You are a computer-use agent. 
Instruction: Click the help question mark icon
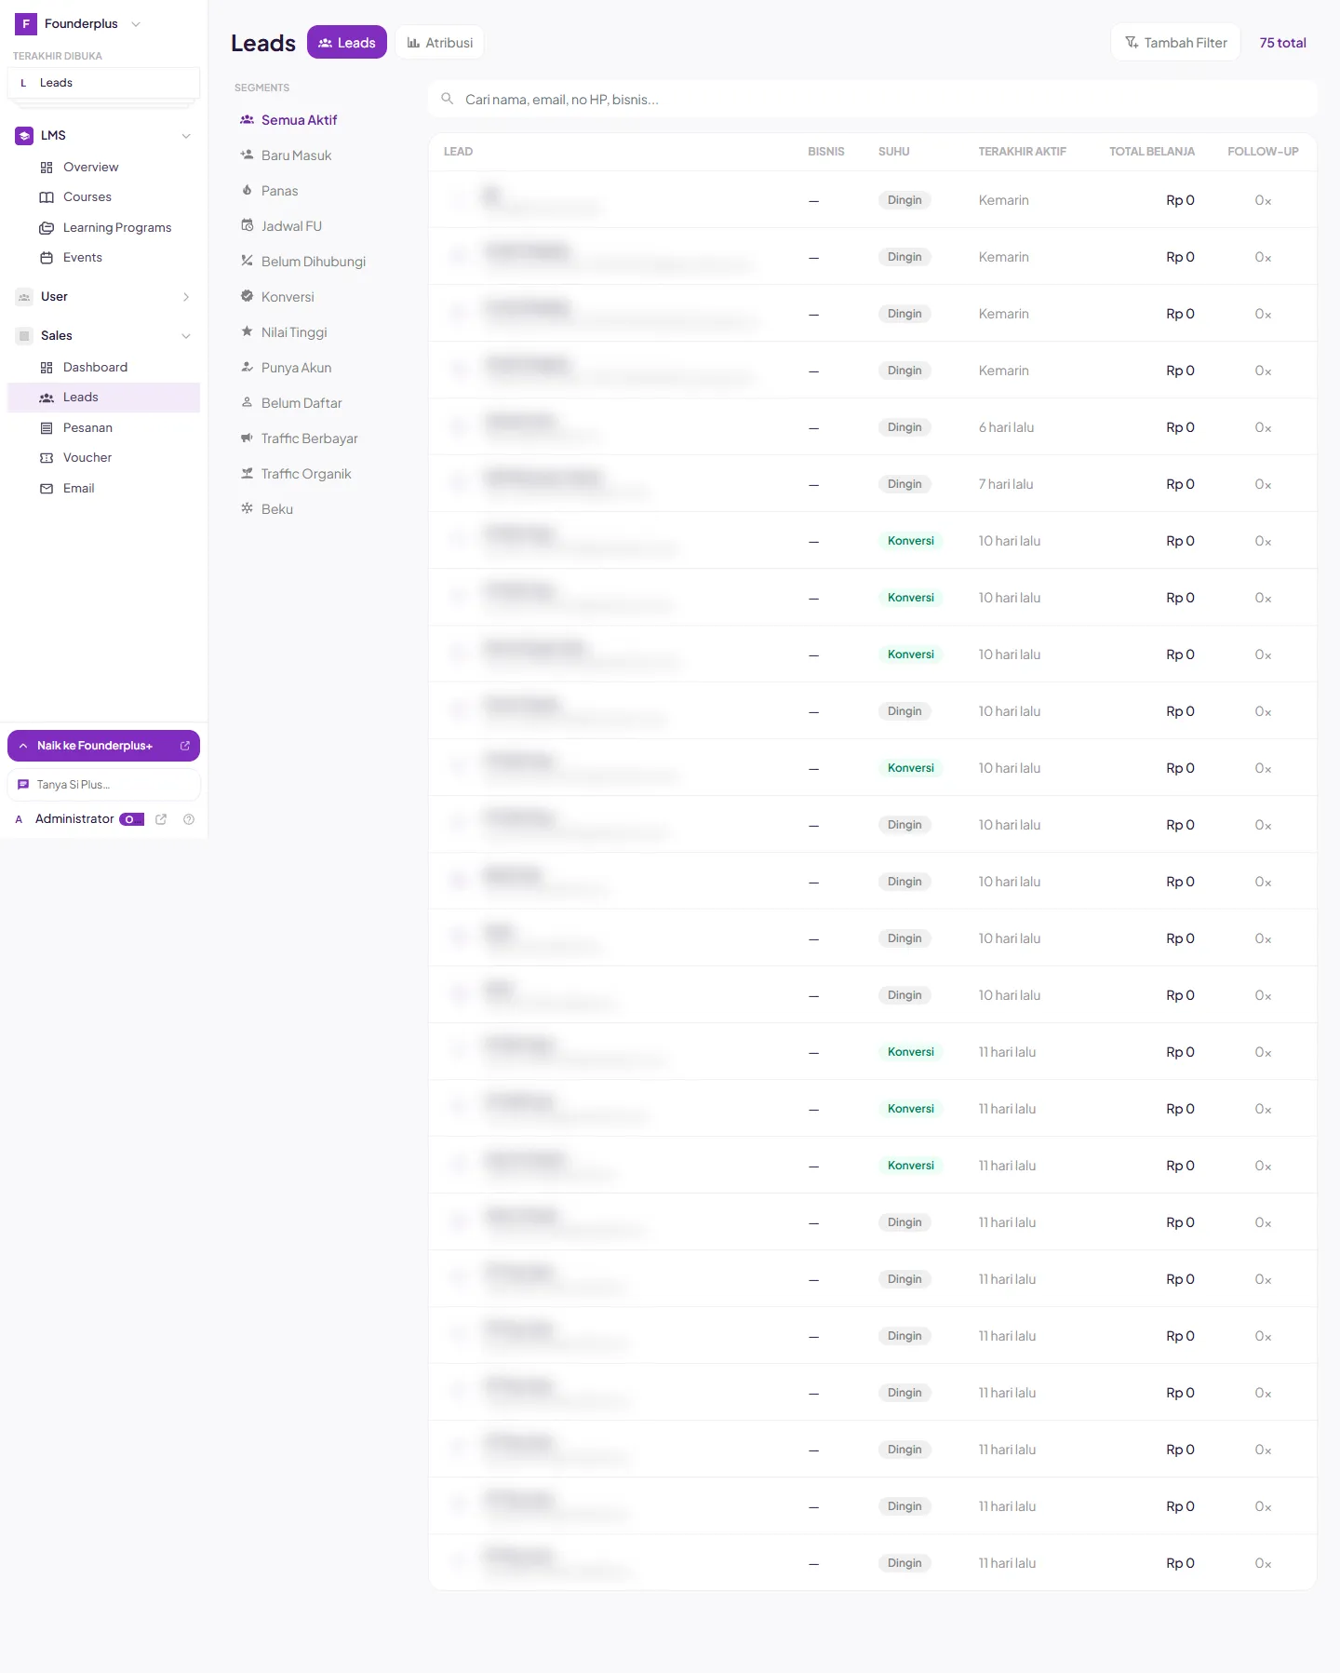pos(189,819)
